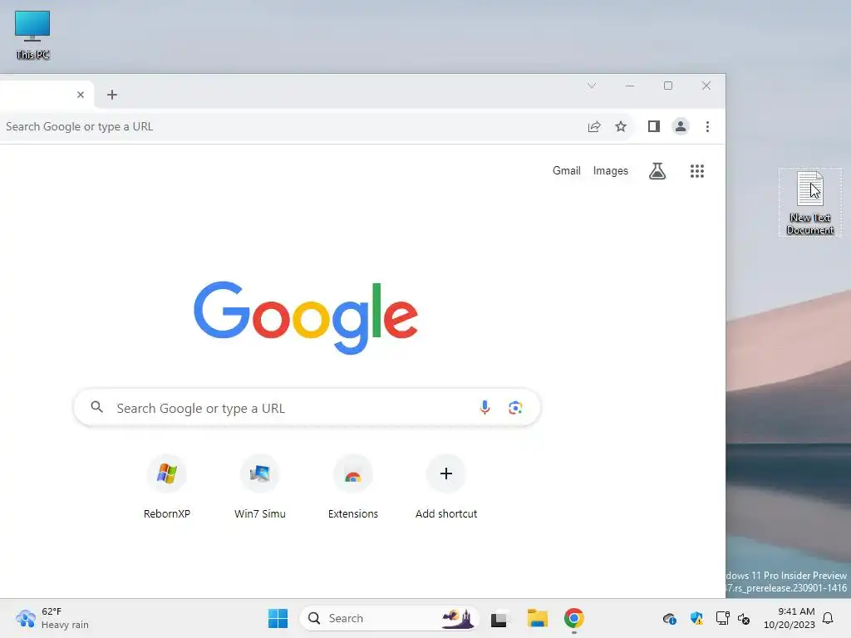
Task: Search by image with Google Lens
Action: [515, 407]
